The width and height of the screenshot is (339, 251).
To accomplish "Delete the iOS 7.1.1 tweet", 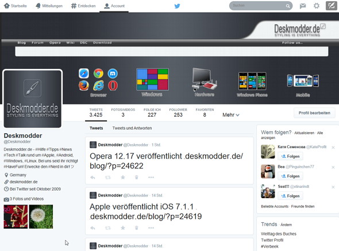I will pyautogui.click(x=137, y=228).
